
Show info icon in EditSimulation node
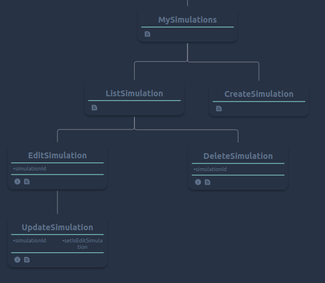[17, 182]
